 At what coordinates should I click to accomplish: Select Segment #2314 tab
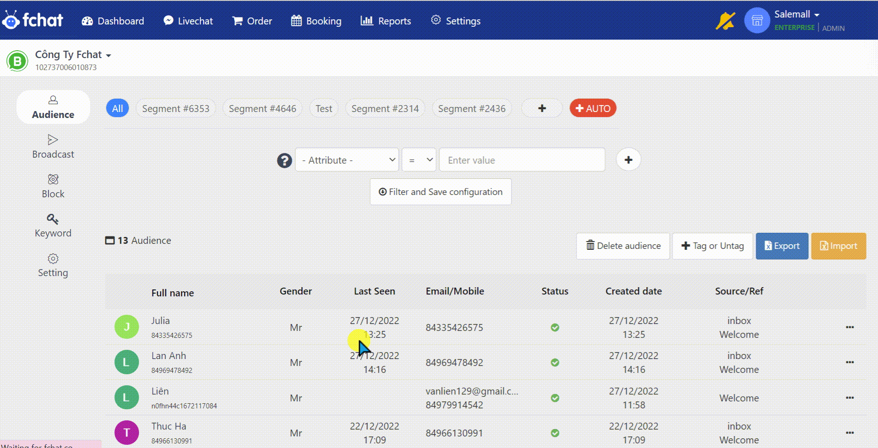[385, 108]
